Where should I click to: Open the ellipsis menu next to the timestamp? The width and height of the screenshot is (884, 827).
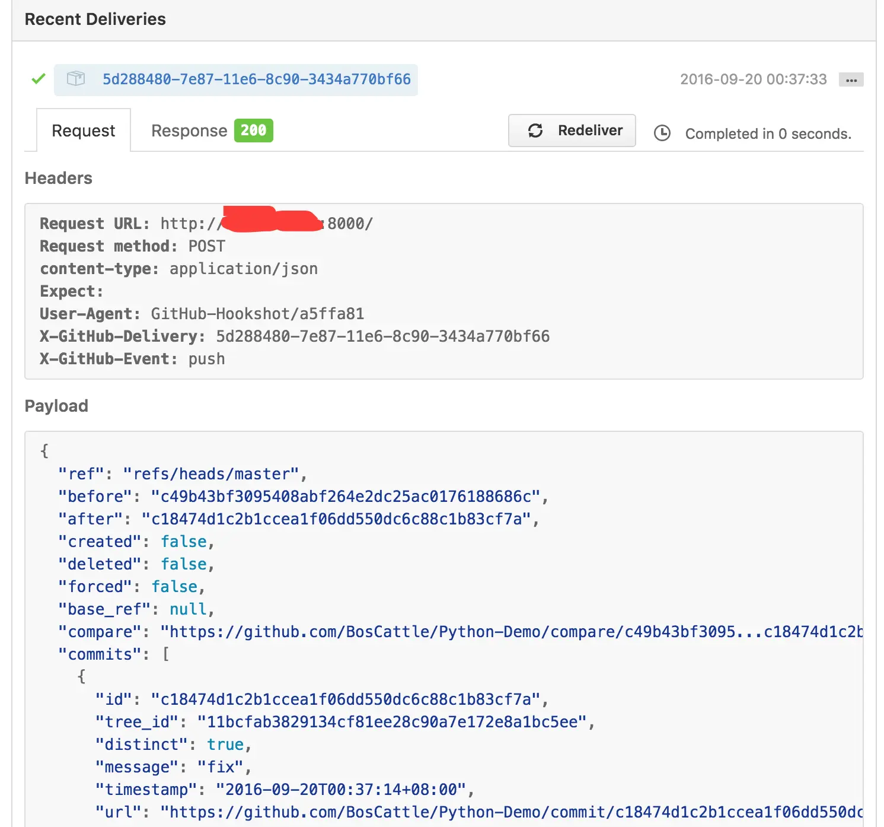tap(851, 80)
